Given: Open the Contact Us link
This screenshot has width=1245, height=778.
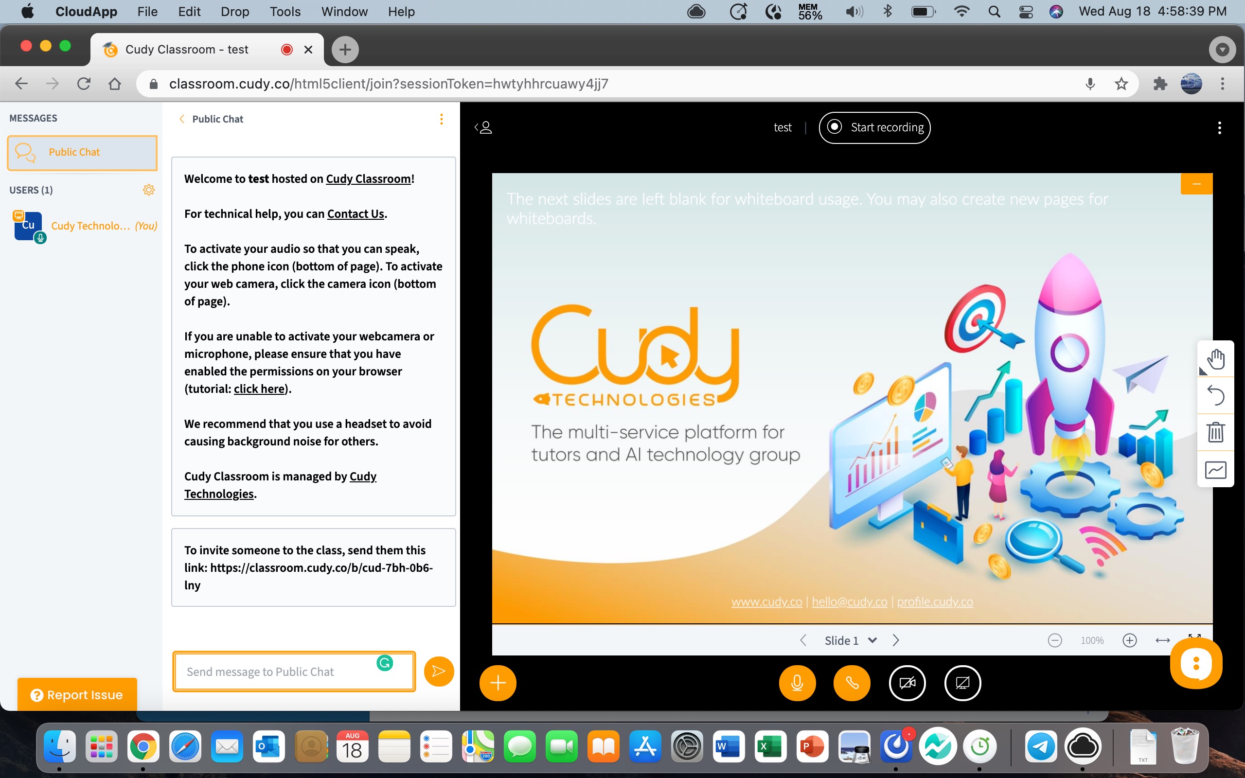Looking at the screenshot, I should coord(356,213).
